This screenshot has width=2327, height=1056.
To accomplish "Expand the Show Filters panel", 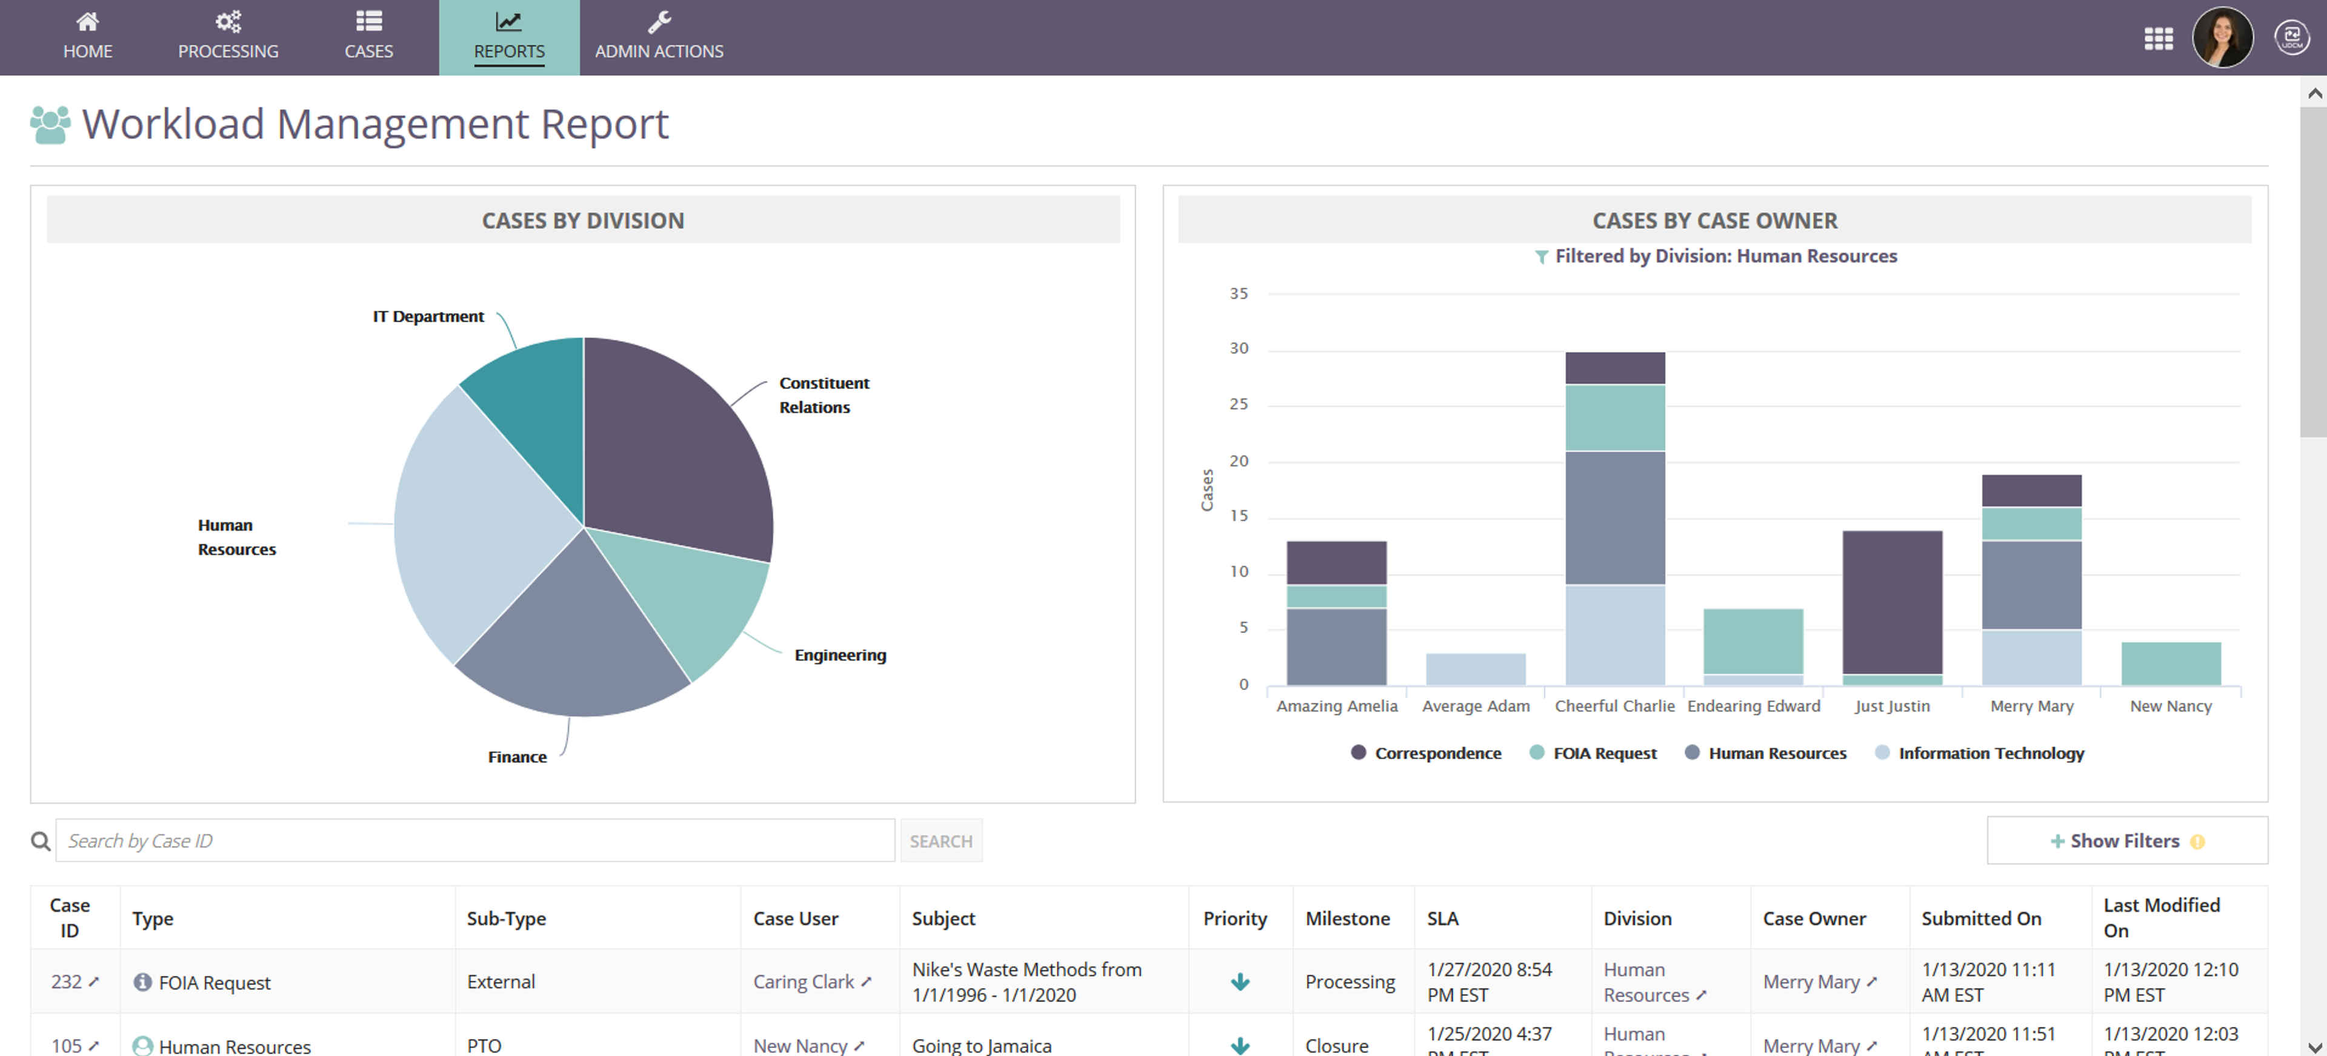I will [2126, 840].
